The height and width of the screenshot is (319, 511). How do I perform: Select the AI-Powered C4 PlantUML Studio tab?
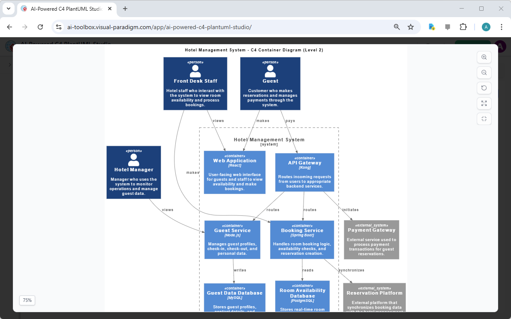[x=64, y=9]
